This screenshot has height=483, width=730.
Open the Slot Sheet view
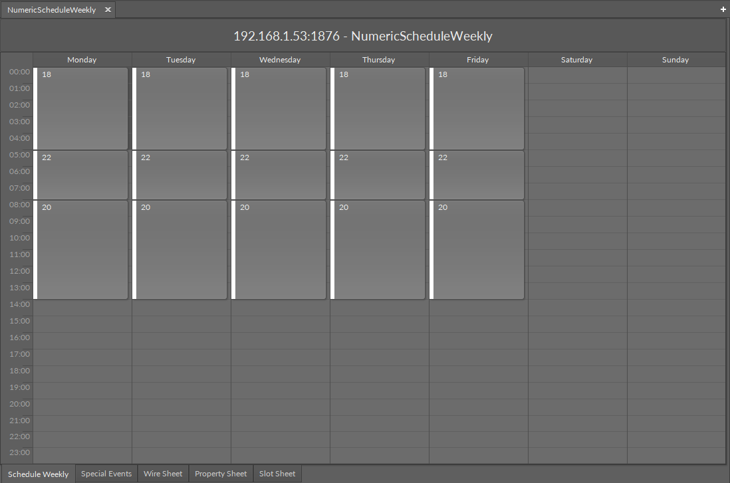tap(277, 473)
